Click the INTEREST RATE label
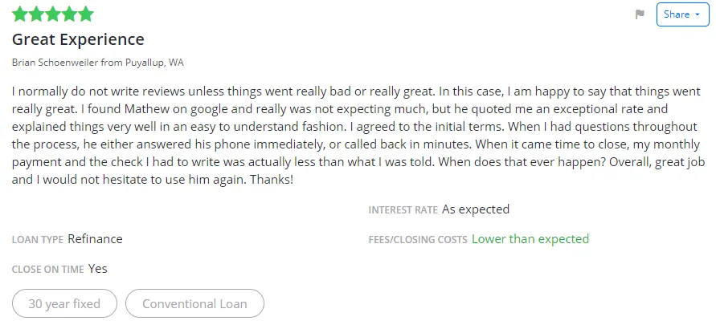Screen dimensions: 716x329 [403, 210]
